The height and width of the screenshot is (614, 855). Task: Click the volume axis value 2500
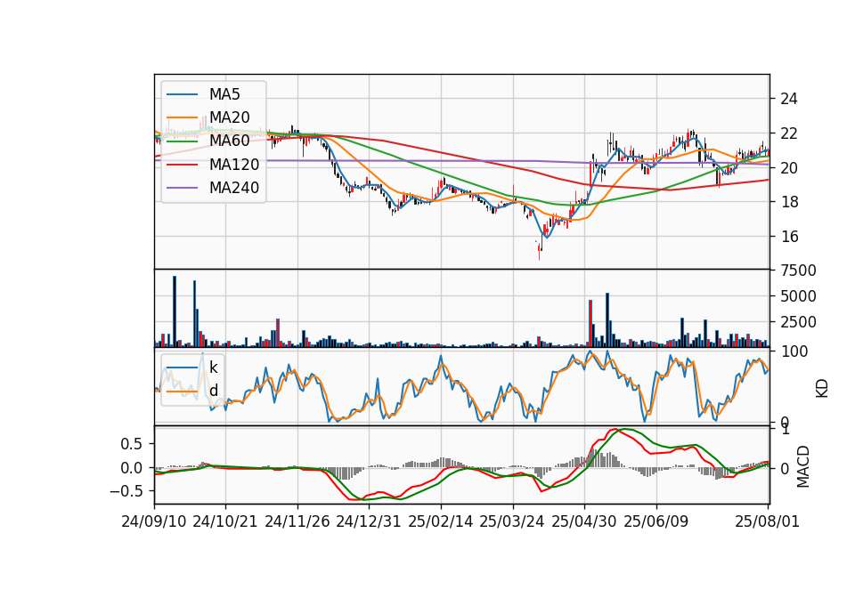[798, 322]
